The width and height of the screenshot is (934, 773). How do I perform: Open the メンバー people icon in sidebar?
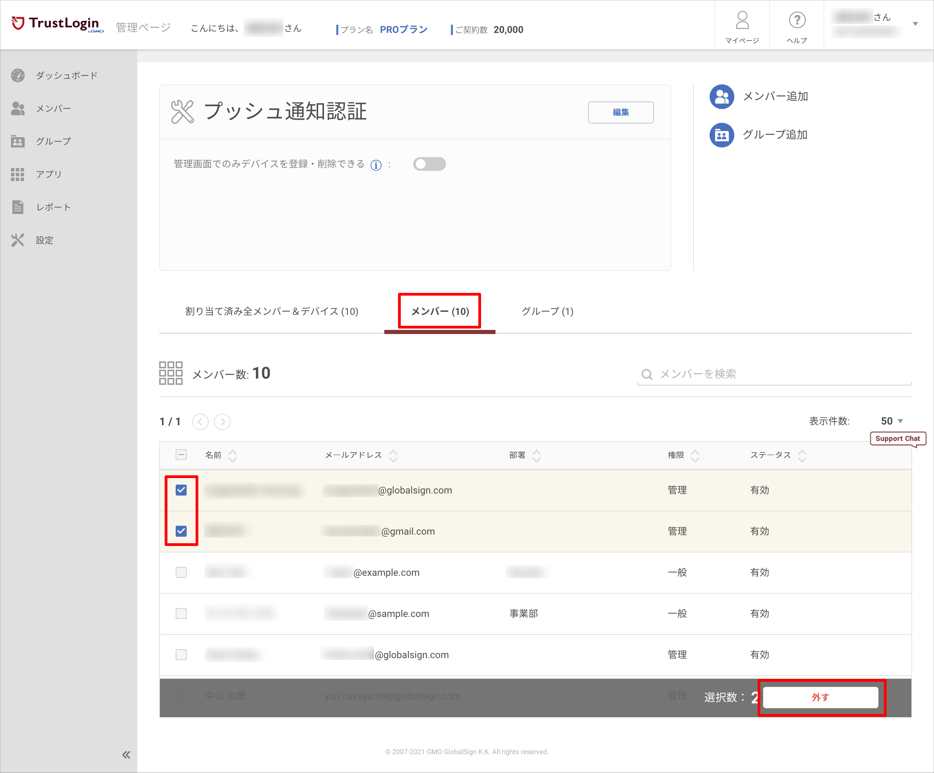tap(18, 108)
